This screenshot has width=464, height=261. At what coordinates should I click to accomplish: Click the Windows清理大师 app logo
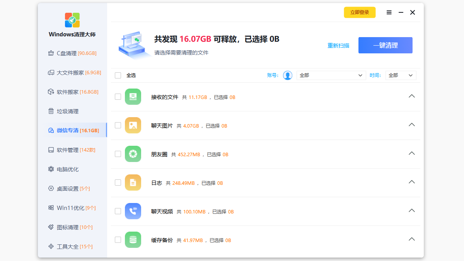tap(72, 20)
